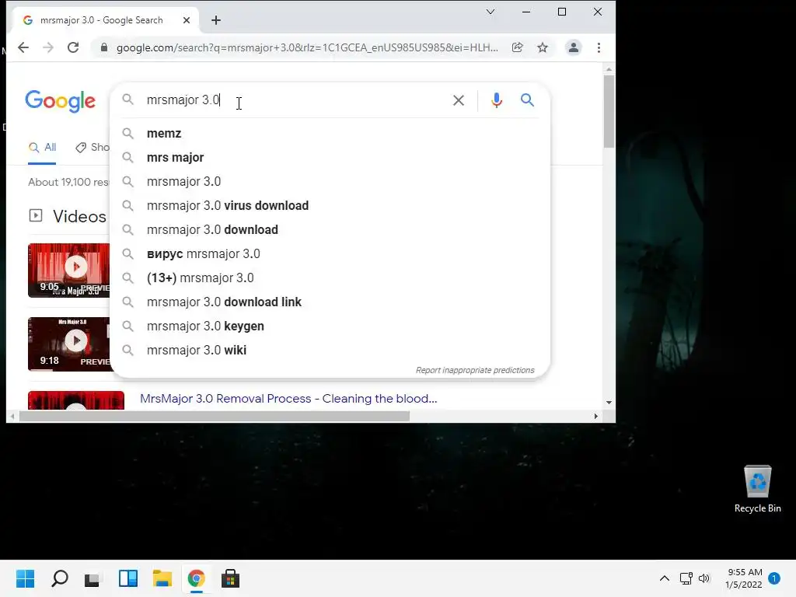Choose the 'mrsmajor 3.0 download' suggestion

point(330,230)
